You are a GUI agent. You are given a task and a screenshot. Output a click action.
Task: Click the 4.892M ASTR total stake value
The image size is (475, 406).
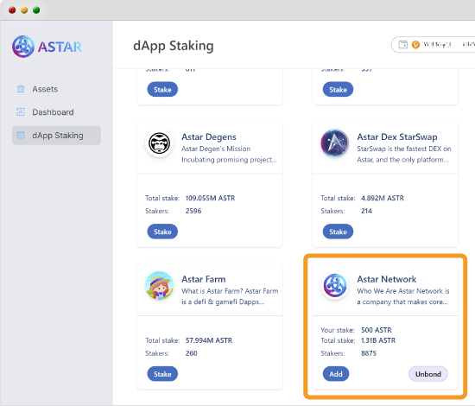(383, 198)
